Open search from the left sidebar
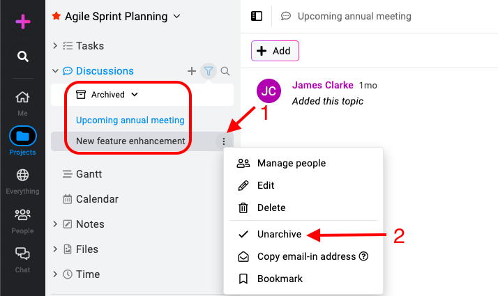This screenshot has width=498, height=296. [x=22, y=56]
